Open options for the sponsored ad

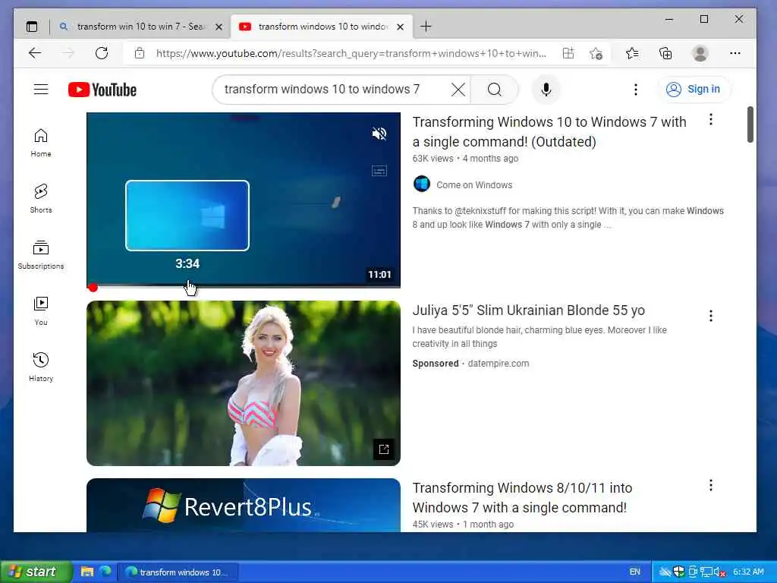710,316
